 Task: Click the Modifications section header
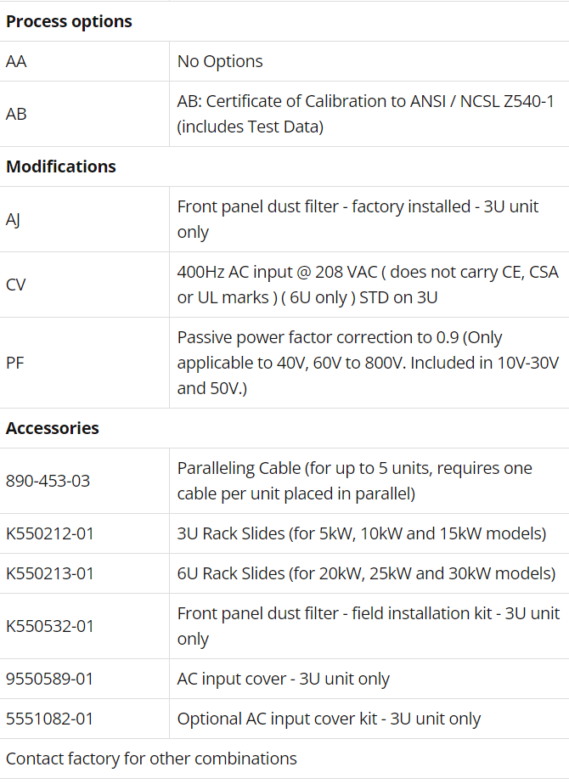coord(61,166)
